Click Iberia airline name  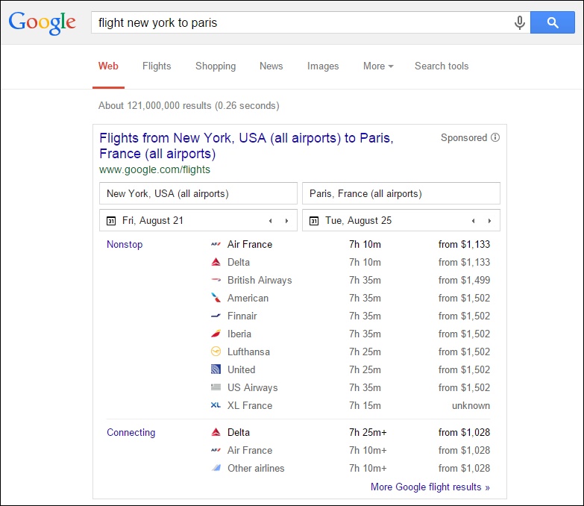(239, 334)
